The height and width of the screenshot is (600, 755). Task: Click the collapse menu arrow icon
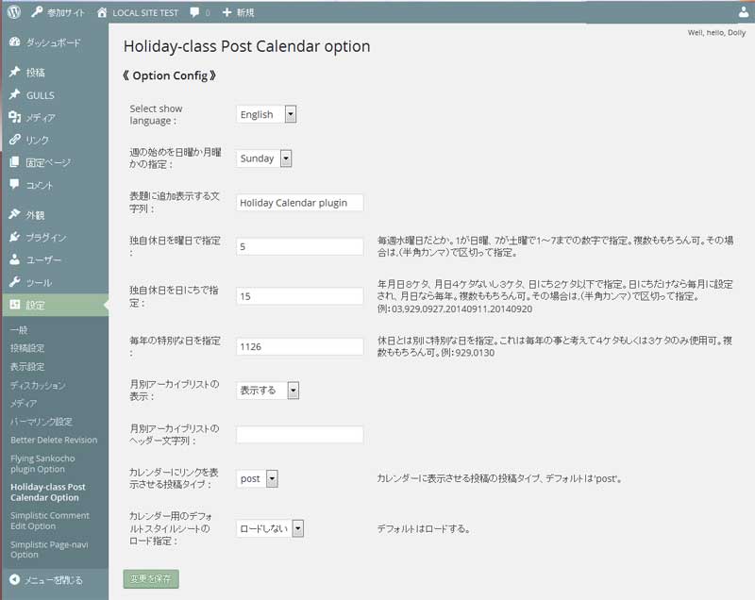tap(15, 579)
